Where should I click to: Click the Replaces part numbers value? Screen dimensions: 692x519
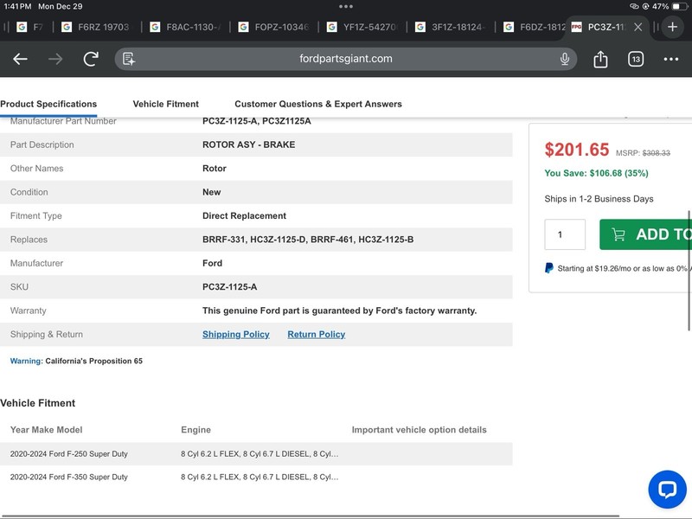308,240
